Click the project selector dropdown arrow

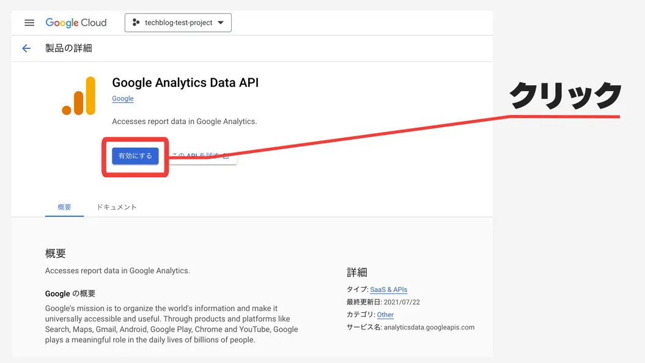coord(221,23)
